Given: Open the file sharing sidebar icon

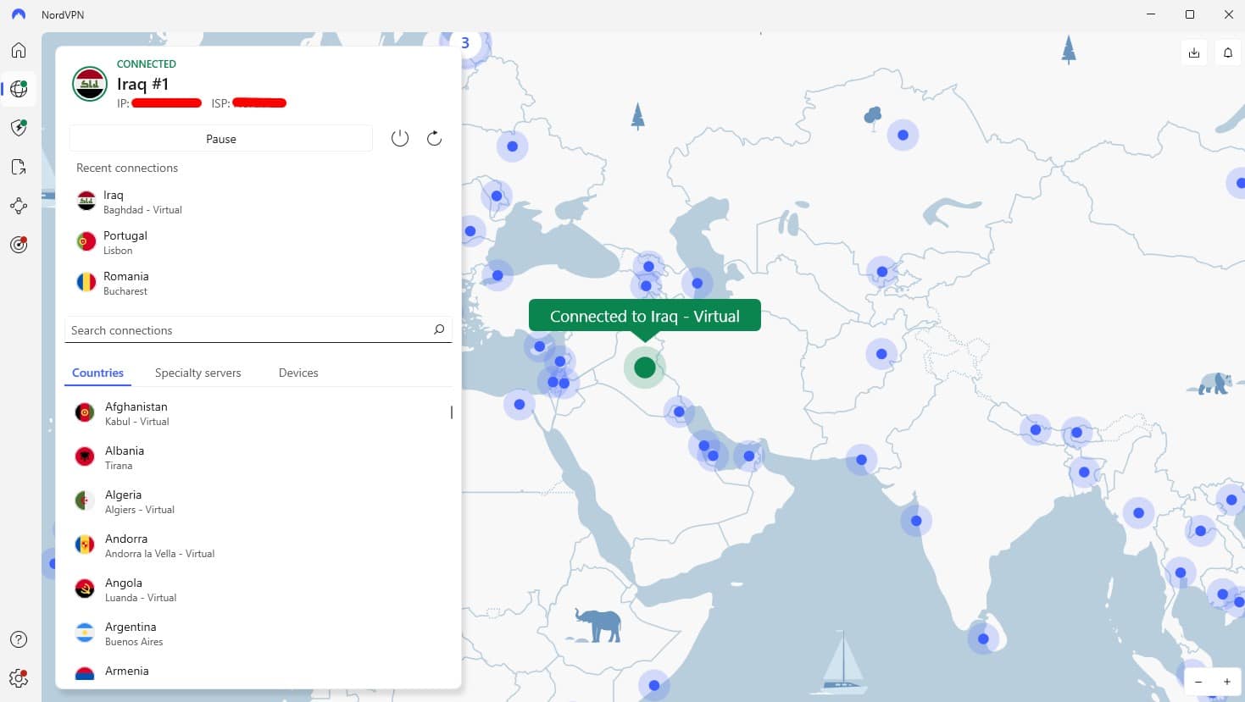Looking at the screenshot, I should [x=19, y=167].
